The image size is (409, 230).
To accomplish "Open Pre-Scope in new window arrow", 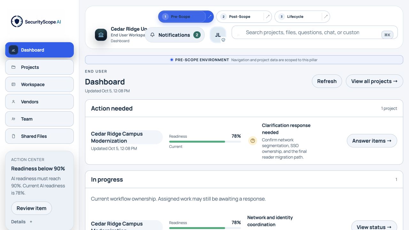I will click(x=210, y=17).
